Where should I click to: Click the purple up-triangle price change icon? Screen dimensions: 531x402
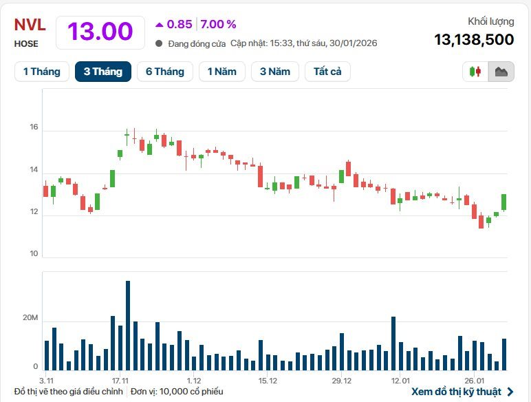pos(160,24)
